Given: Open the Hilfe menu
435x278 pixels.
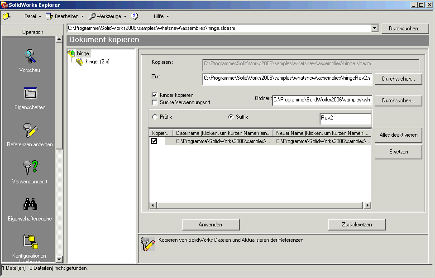Looking at the screenshot, I should point(161,16).
